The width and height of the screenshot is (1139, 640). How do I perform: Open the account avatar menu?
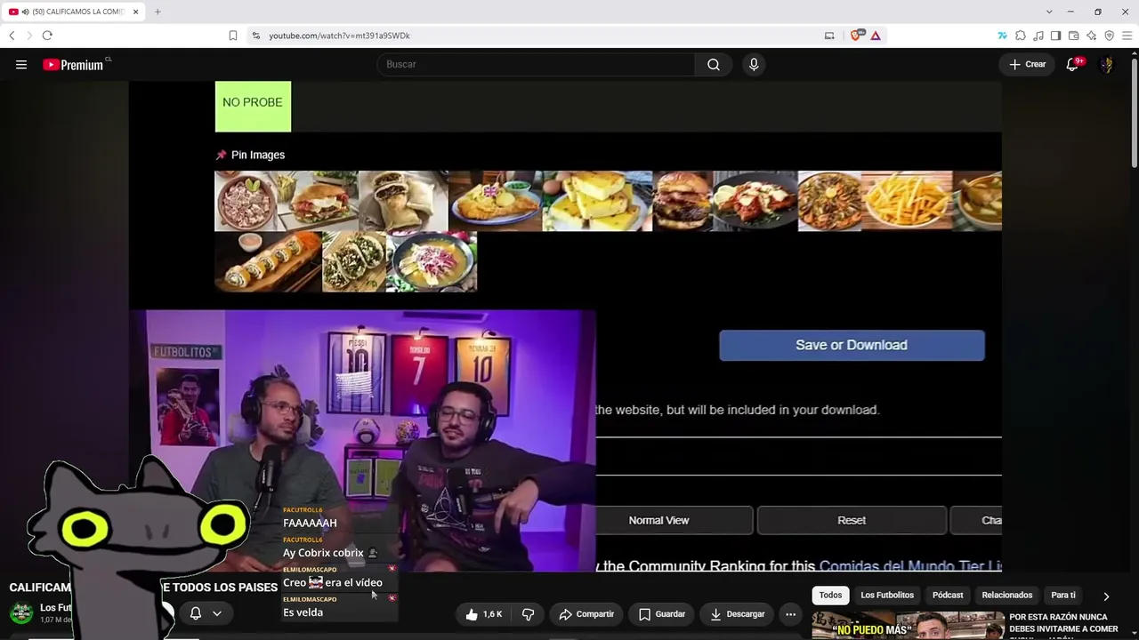pyautogui.click(x=1107, y=64)
